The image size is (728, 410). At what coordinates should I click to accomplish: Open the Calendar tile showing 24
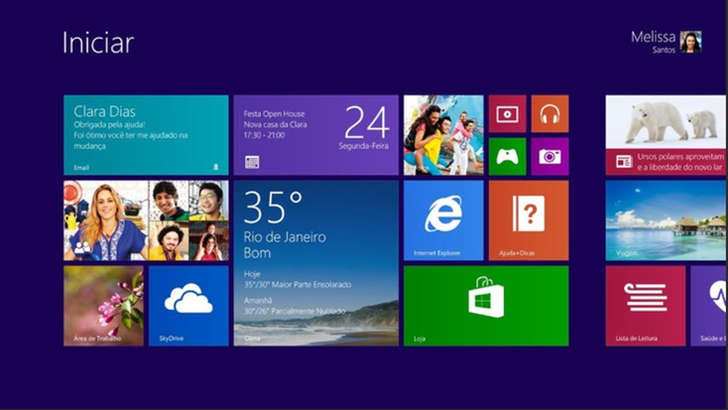point(316,135)
